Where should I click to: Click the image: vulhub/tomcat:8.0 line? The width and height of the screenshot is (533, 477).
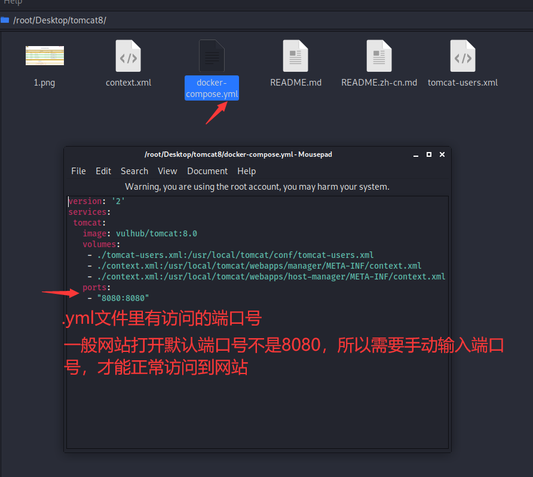[x=140, y=233]
